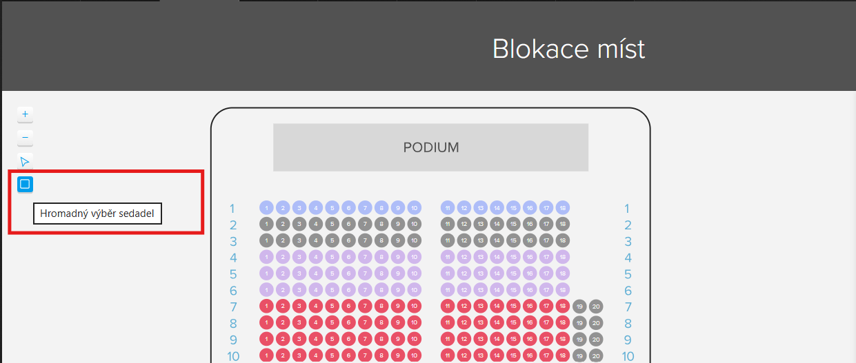Image resolution: width=856 pixels, height=363 pixels.
Task: Select seat 16 in row 2
Action: pos(530,225)
